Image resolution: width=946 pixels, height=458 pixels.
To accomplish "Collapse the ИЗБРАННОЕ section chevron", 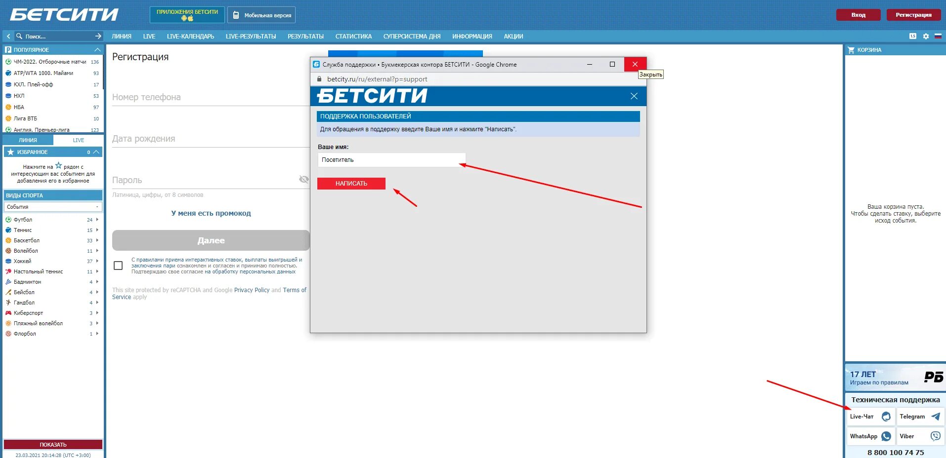I will pyautogui.click(x=96, y=152).
